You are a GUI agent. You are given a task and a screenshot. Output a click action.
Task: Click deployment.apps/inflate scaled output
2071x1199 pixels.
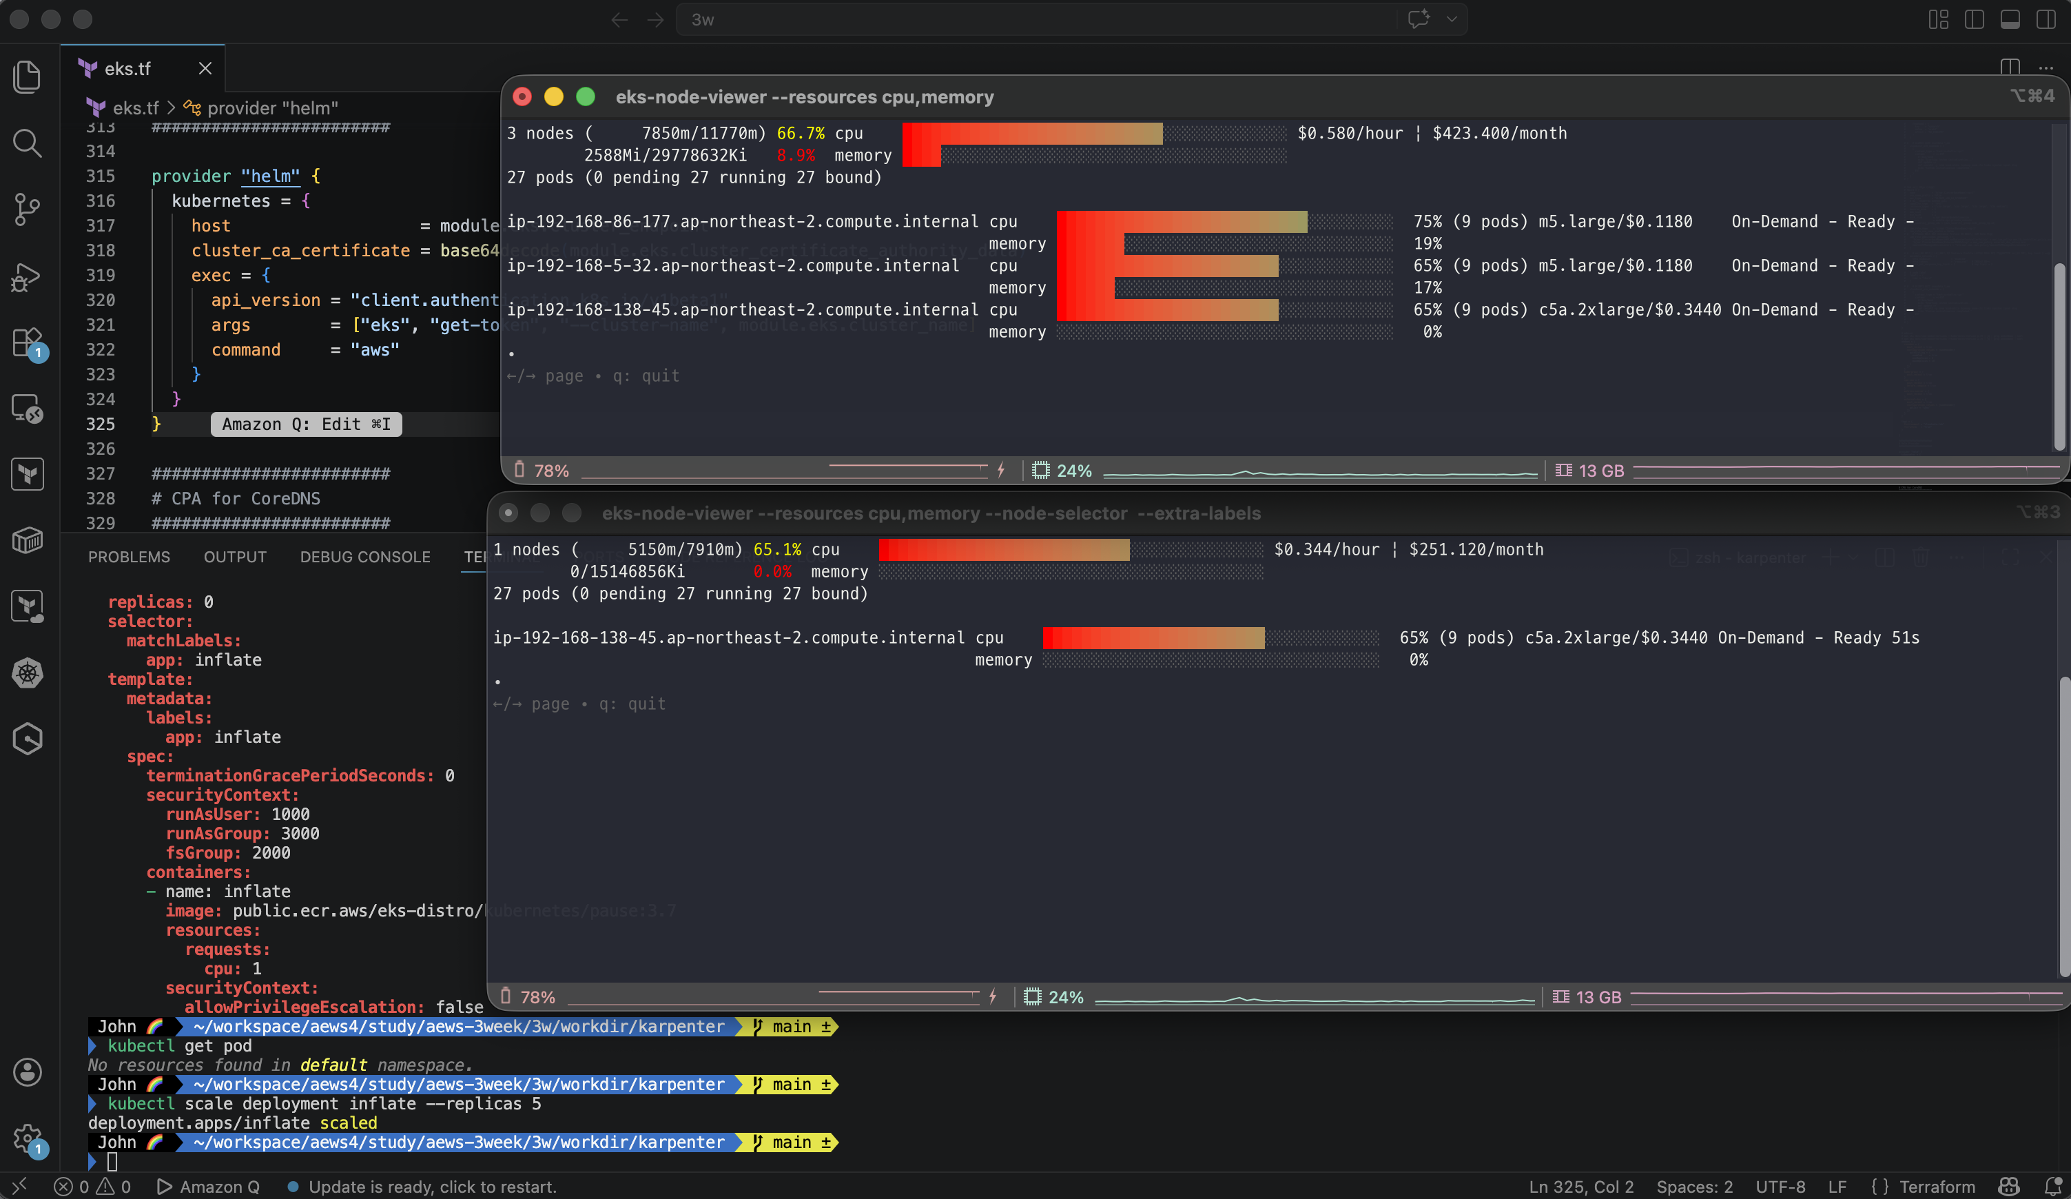[x=233, y=1123]
